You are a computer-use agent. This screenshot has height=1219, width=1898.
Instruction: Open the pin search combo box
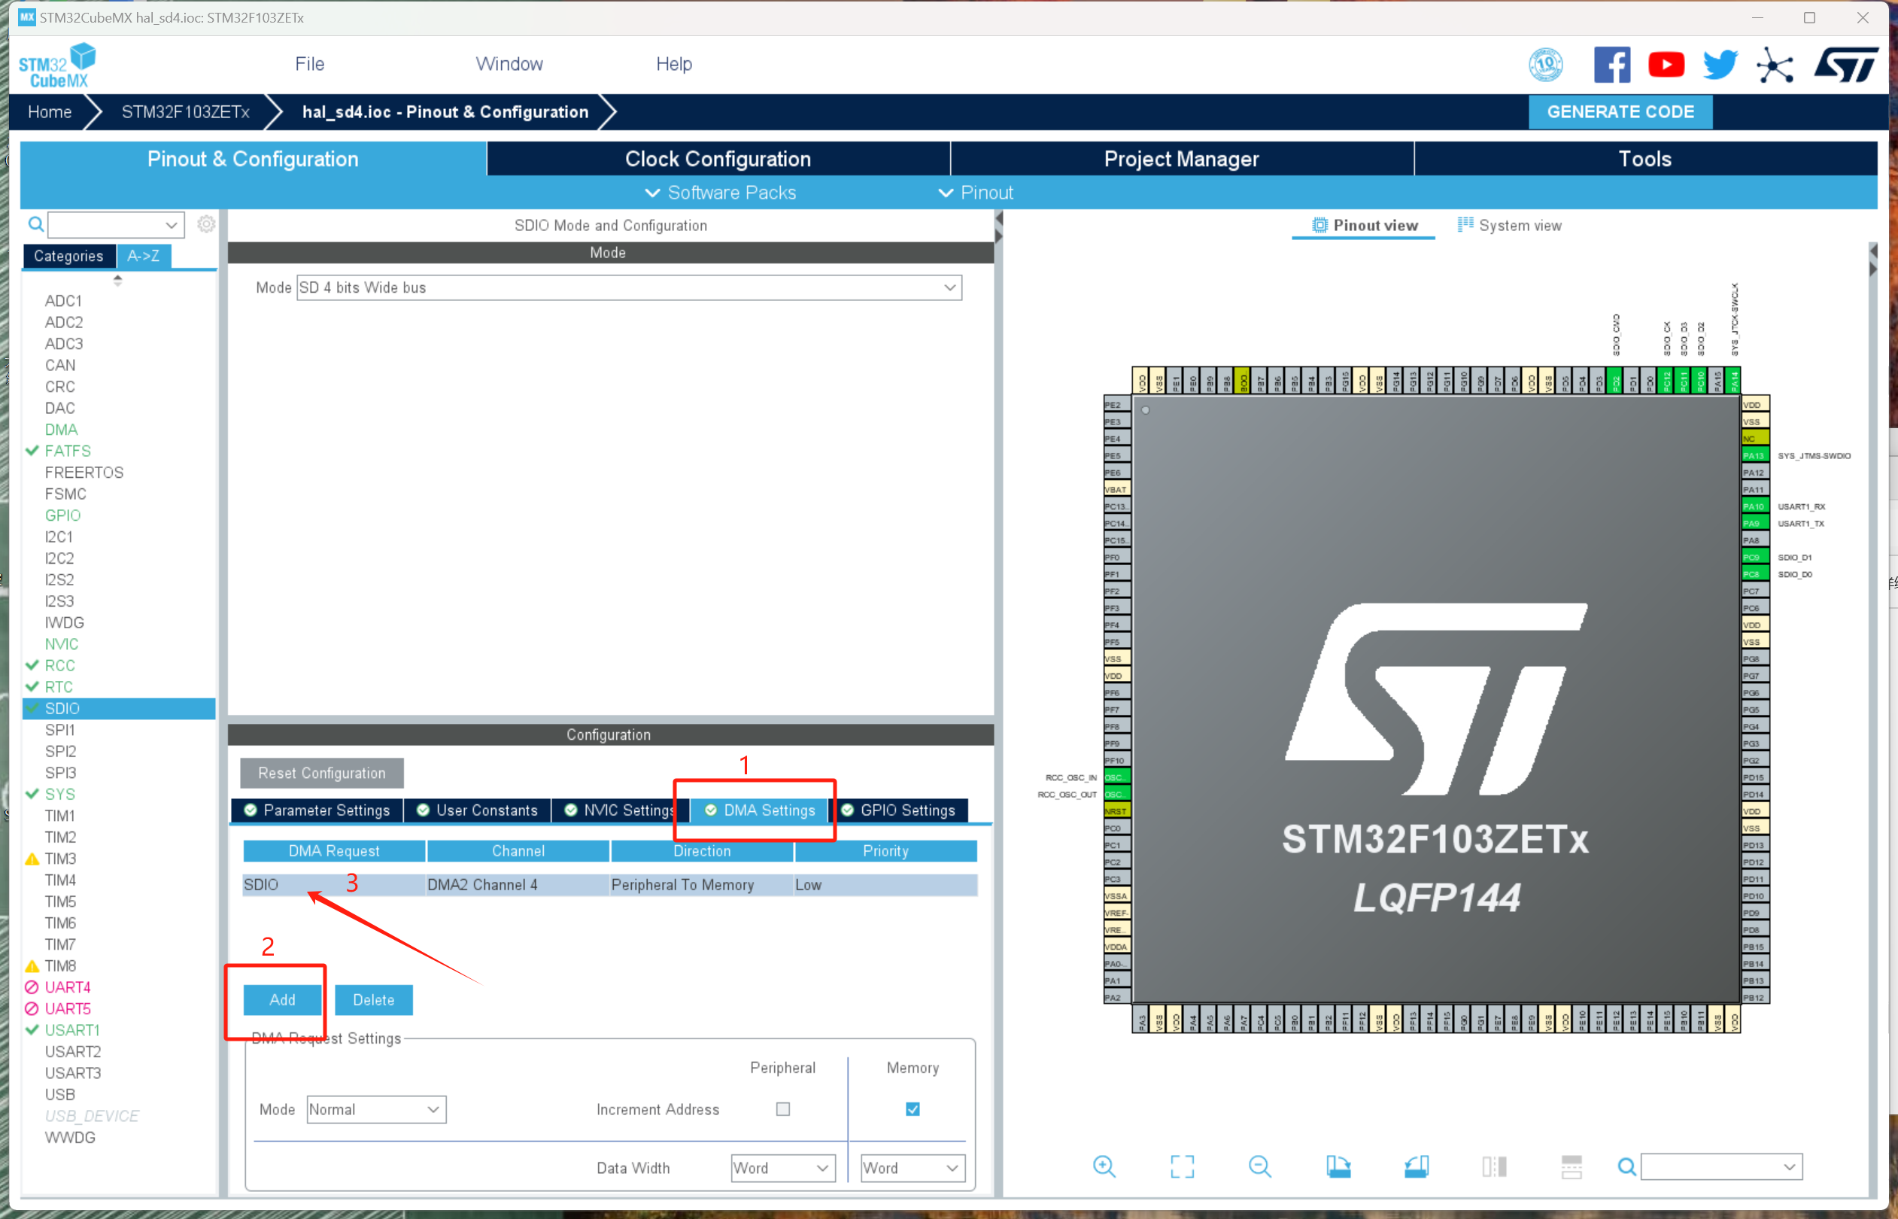[1720, 1166]
